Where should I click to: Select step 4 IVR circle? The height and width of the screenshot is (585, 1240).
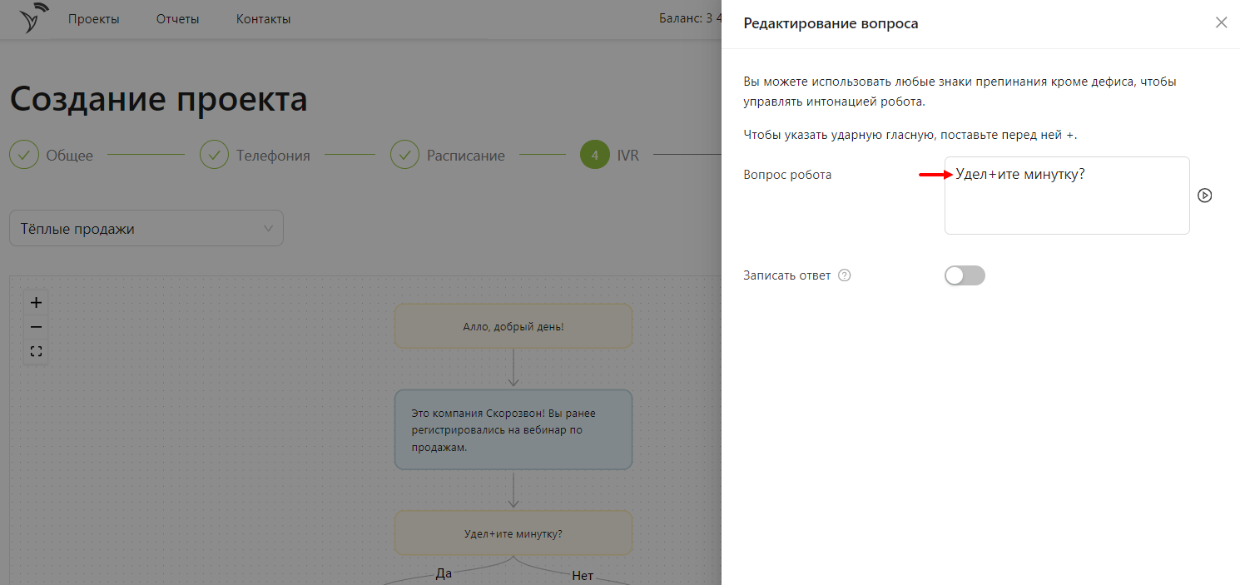[x=594, y=155]
